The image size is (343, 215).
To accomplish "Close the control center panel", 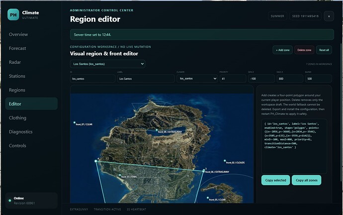I will [329, 16].
